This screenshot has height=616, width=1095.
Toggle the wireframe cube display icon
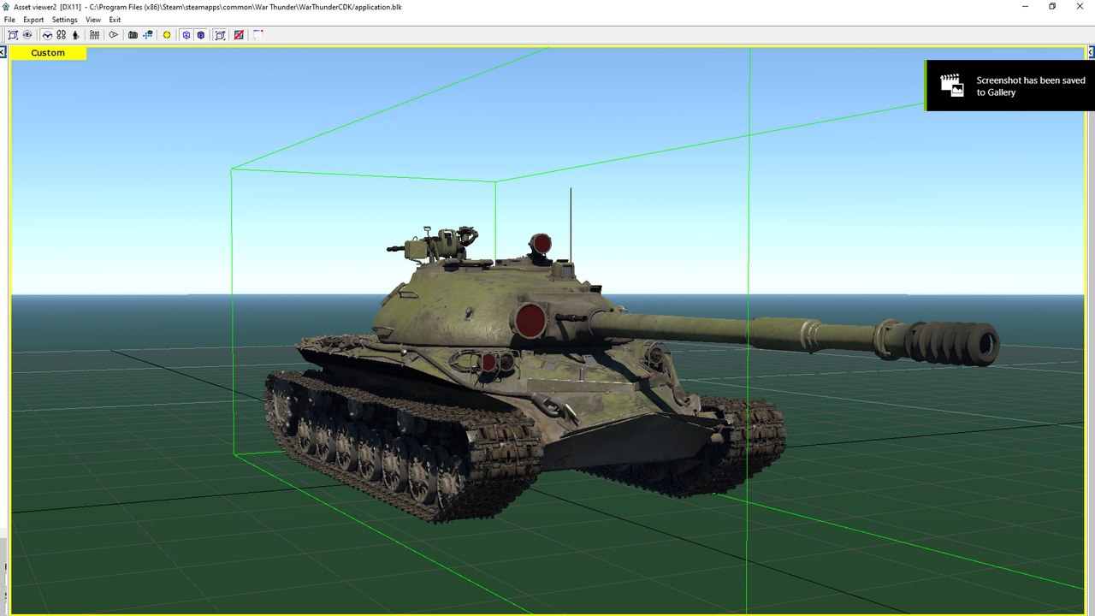pos(186,35)
